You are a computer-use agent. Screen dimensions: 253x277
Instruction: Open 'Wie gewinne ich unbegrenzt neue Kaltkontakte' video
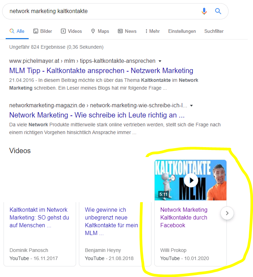point(111,221)
